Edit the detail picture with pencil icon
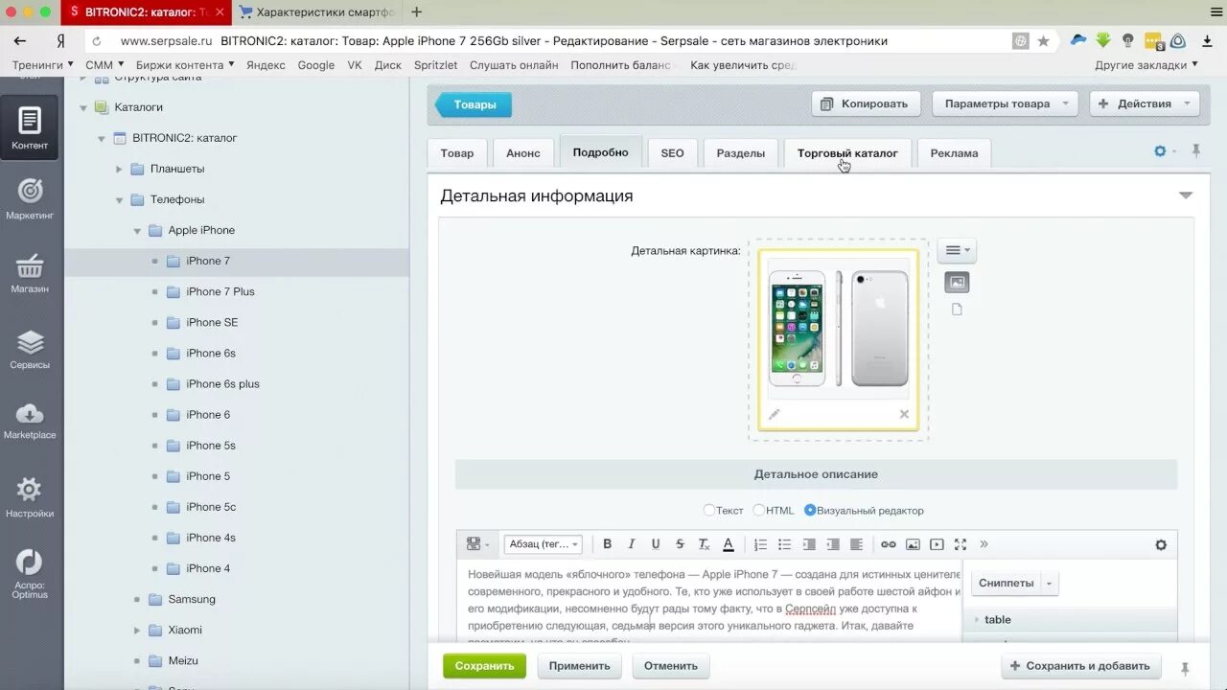1227x690 pixels. (775, 414)
